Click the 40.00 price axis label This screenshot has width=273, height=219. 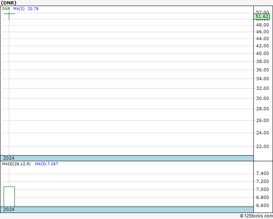pyautogui.click(x=263, y=53)
